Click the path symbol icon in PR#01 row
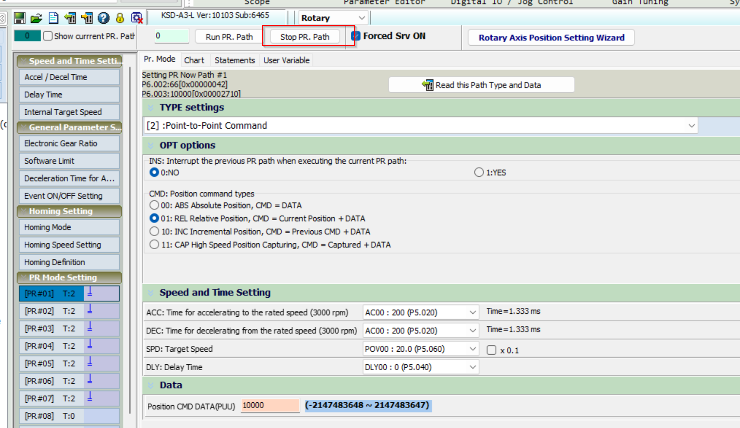Screen dimensions: 740x428 coord(90,292)
